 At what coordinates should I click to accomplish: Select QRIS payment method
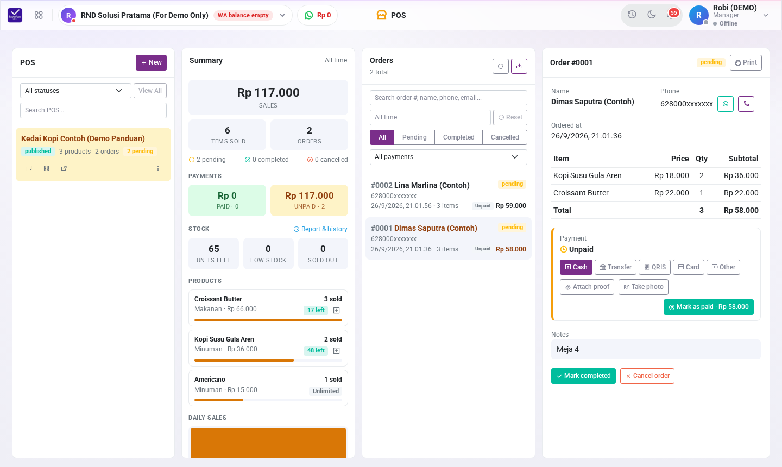(654, 267)
